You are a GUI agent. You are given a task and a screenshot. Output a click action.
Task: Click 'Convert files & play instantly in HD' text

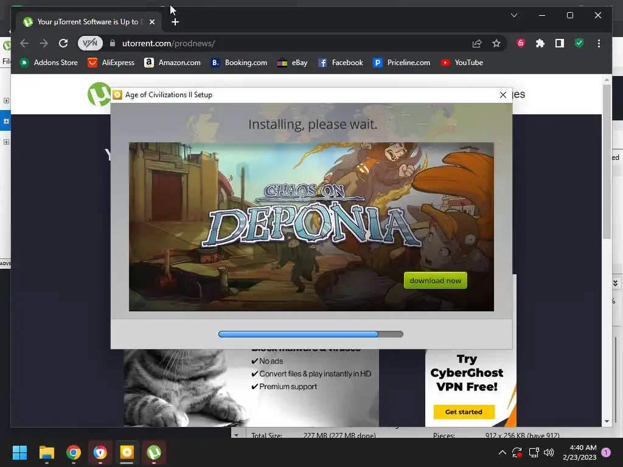(x=315, y=374)
